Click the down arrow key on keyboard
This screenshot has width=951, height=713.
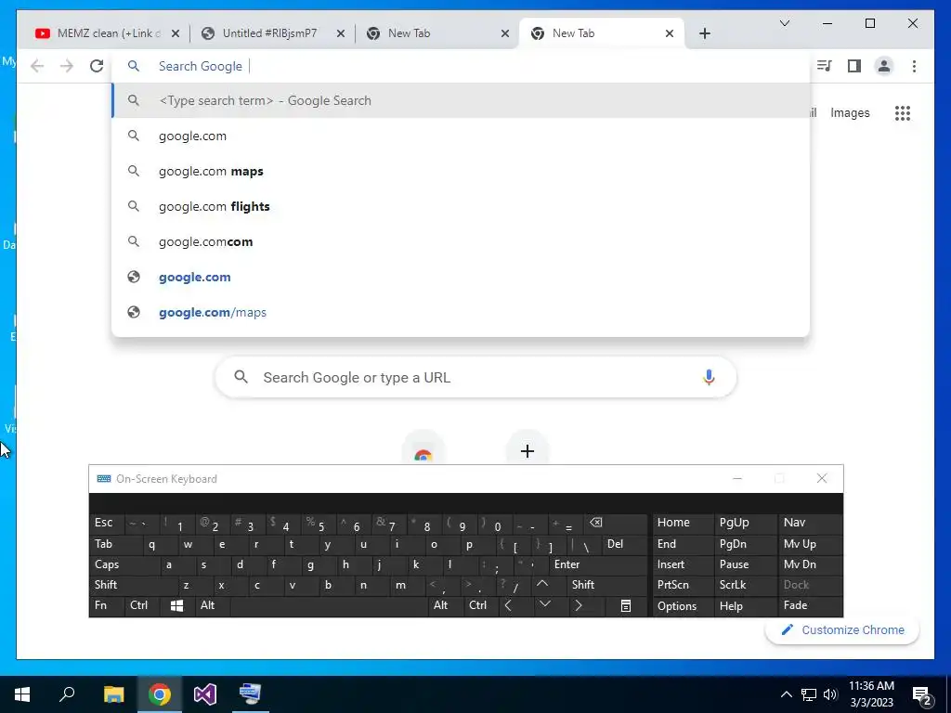tap(544, 604)
